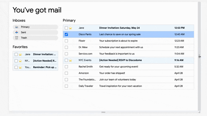The width and height of the screenshot is (207, 116).
Task: Check the Dr. Mew email checkbox
Action: [x=66, y=47]
